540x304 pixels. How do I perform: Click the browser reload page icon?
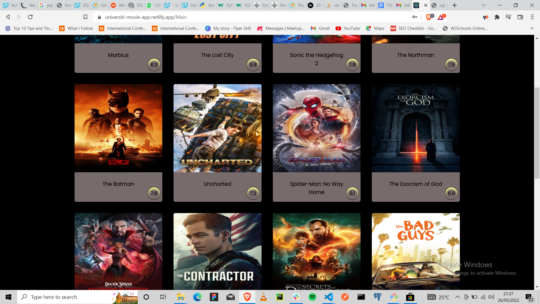(30, 17)
